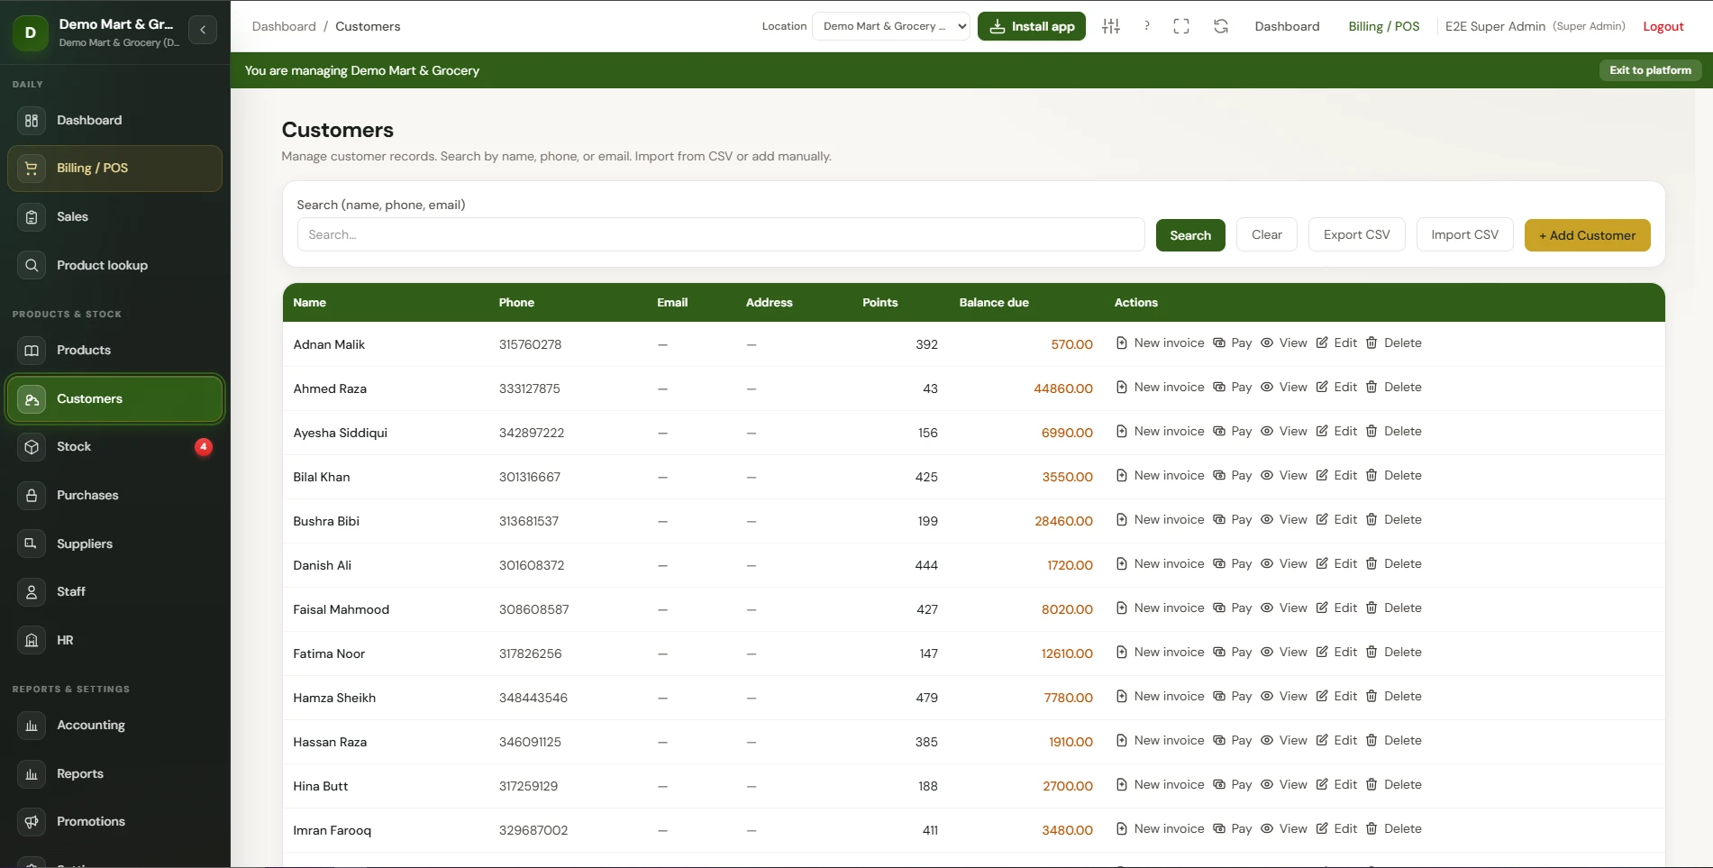
Task: View Adnan Malik's record
Action: (x=1283, y=343)
